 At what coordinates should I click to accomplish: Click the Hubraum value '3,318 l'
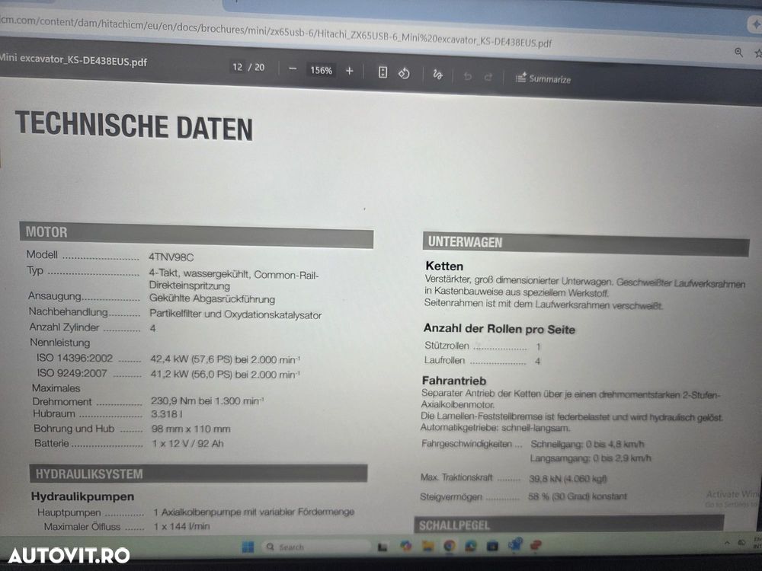(166, 414)
